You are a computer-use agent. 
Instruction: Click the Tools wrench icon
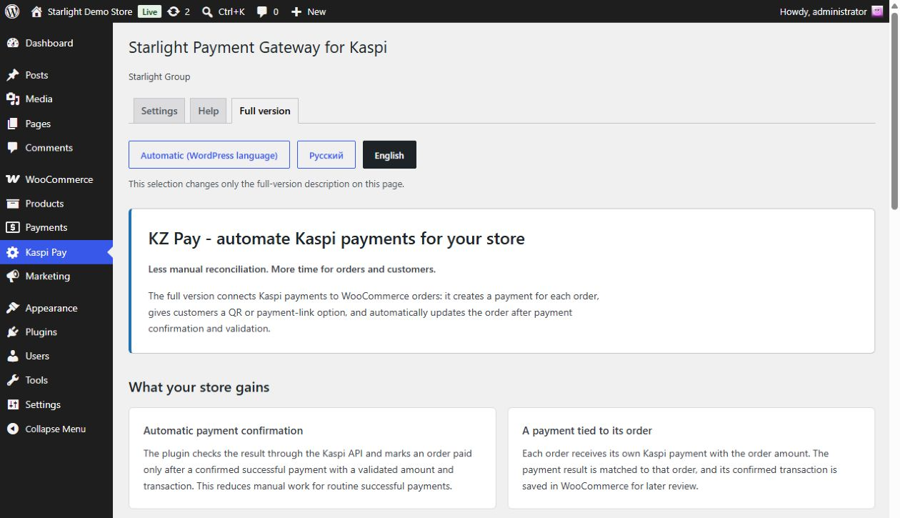point(13,380)
